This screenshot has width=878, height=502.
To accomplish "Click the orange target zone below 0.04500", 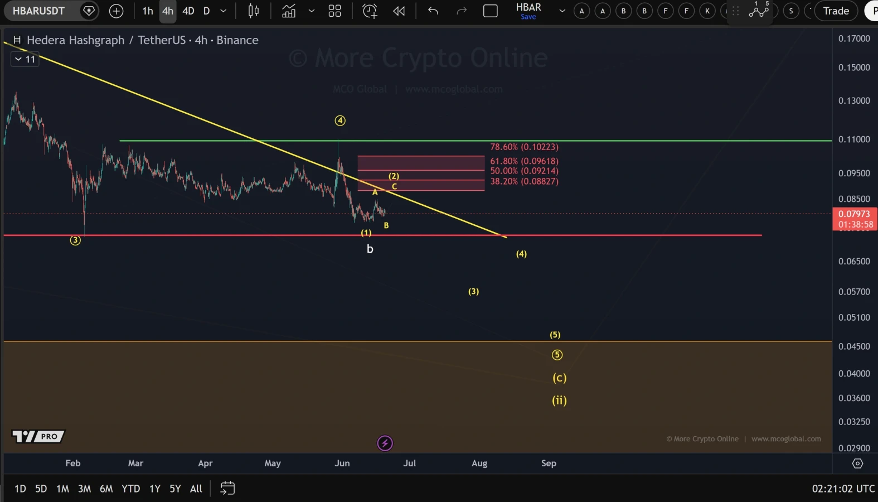I will point(418,396).
